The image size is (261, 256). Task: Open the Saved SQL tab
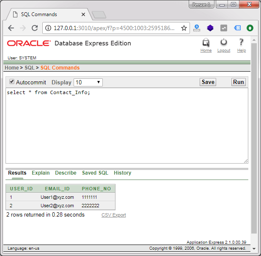95,173
